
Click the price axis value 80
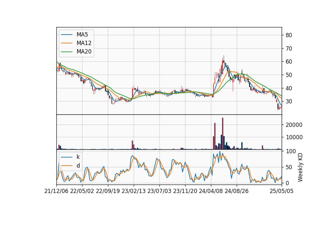pos(289,35)
